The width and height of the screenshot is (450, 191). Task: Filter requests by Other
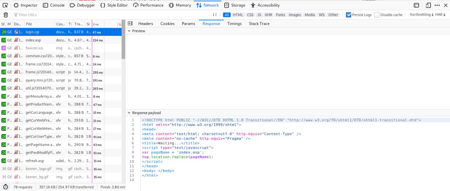(333, 15)
